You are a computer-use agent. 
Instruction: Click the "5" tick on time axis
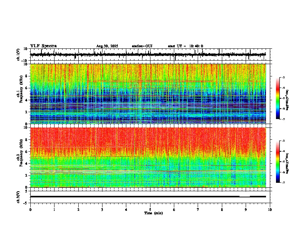point(150,210)
